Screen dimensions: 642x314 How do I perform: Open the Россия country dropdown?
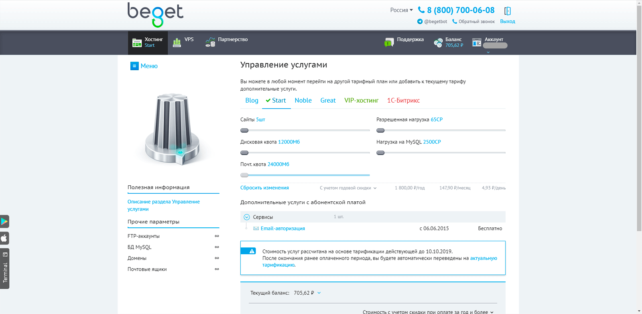[401, 10]
